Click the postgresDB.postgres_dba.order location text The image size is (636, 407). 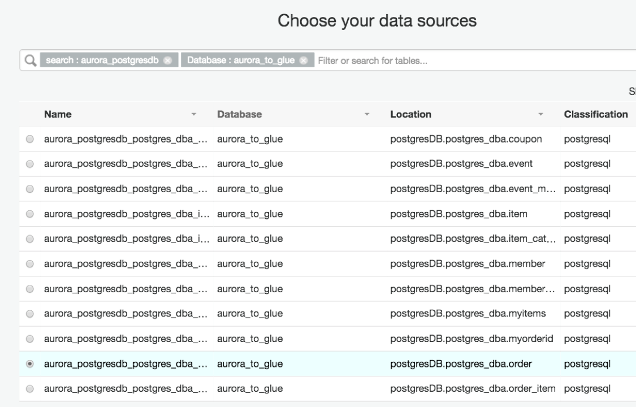[x=461, y=363]
